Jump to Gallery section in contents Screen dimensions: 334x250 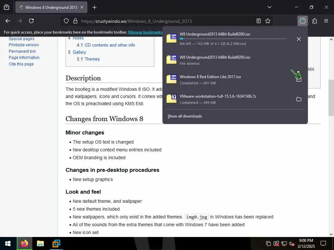(77, 52)
